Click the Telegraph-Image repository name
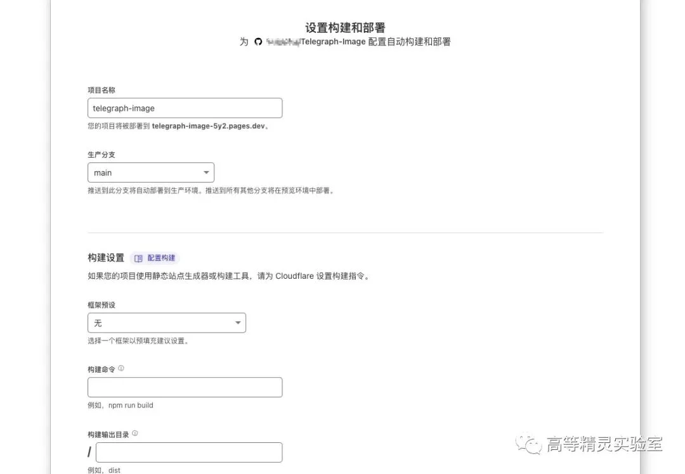Image resolution: width=685 pixels, height=474 pixels. (x=333, y=42)
